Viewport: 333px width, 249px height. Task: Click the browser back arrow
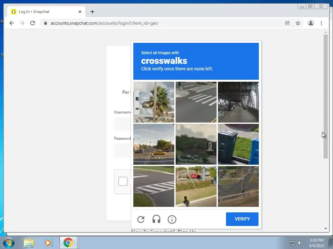[x=12, y=23]
